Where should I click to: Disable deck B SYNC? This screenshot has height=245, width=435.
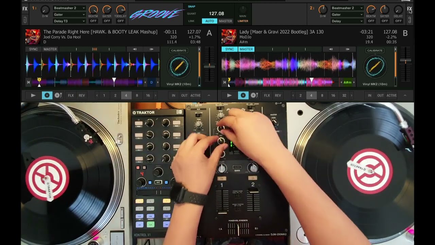click(x=229, y=49)
